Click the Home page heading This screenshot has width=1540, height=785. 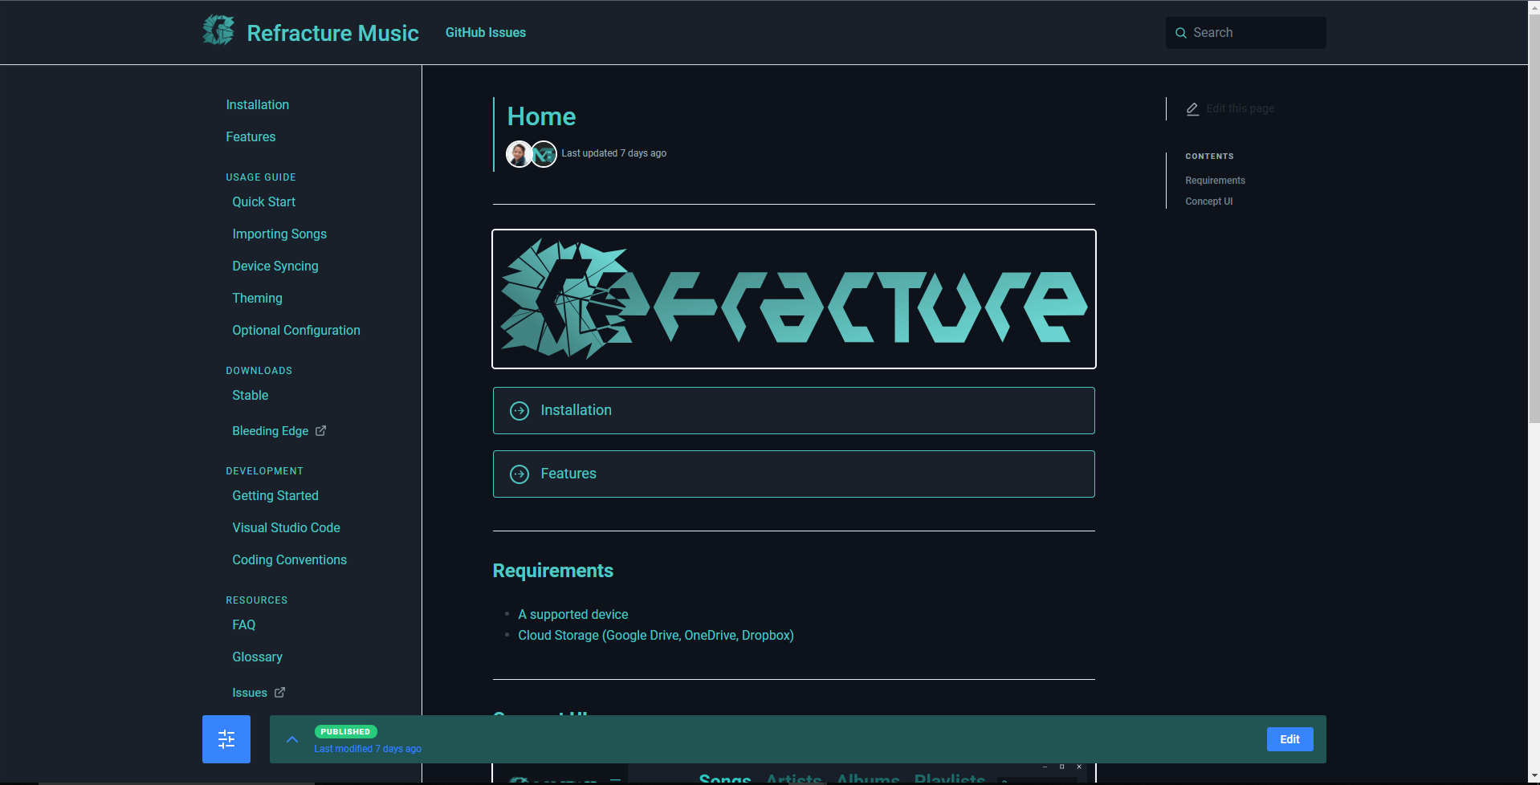[542, 117]
